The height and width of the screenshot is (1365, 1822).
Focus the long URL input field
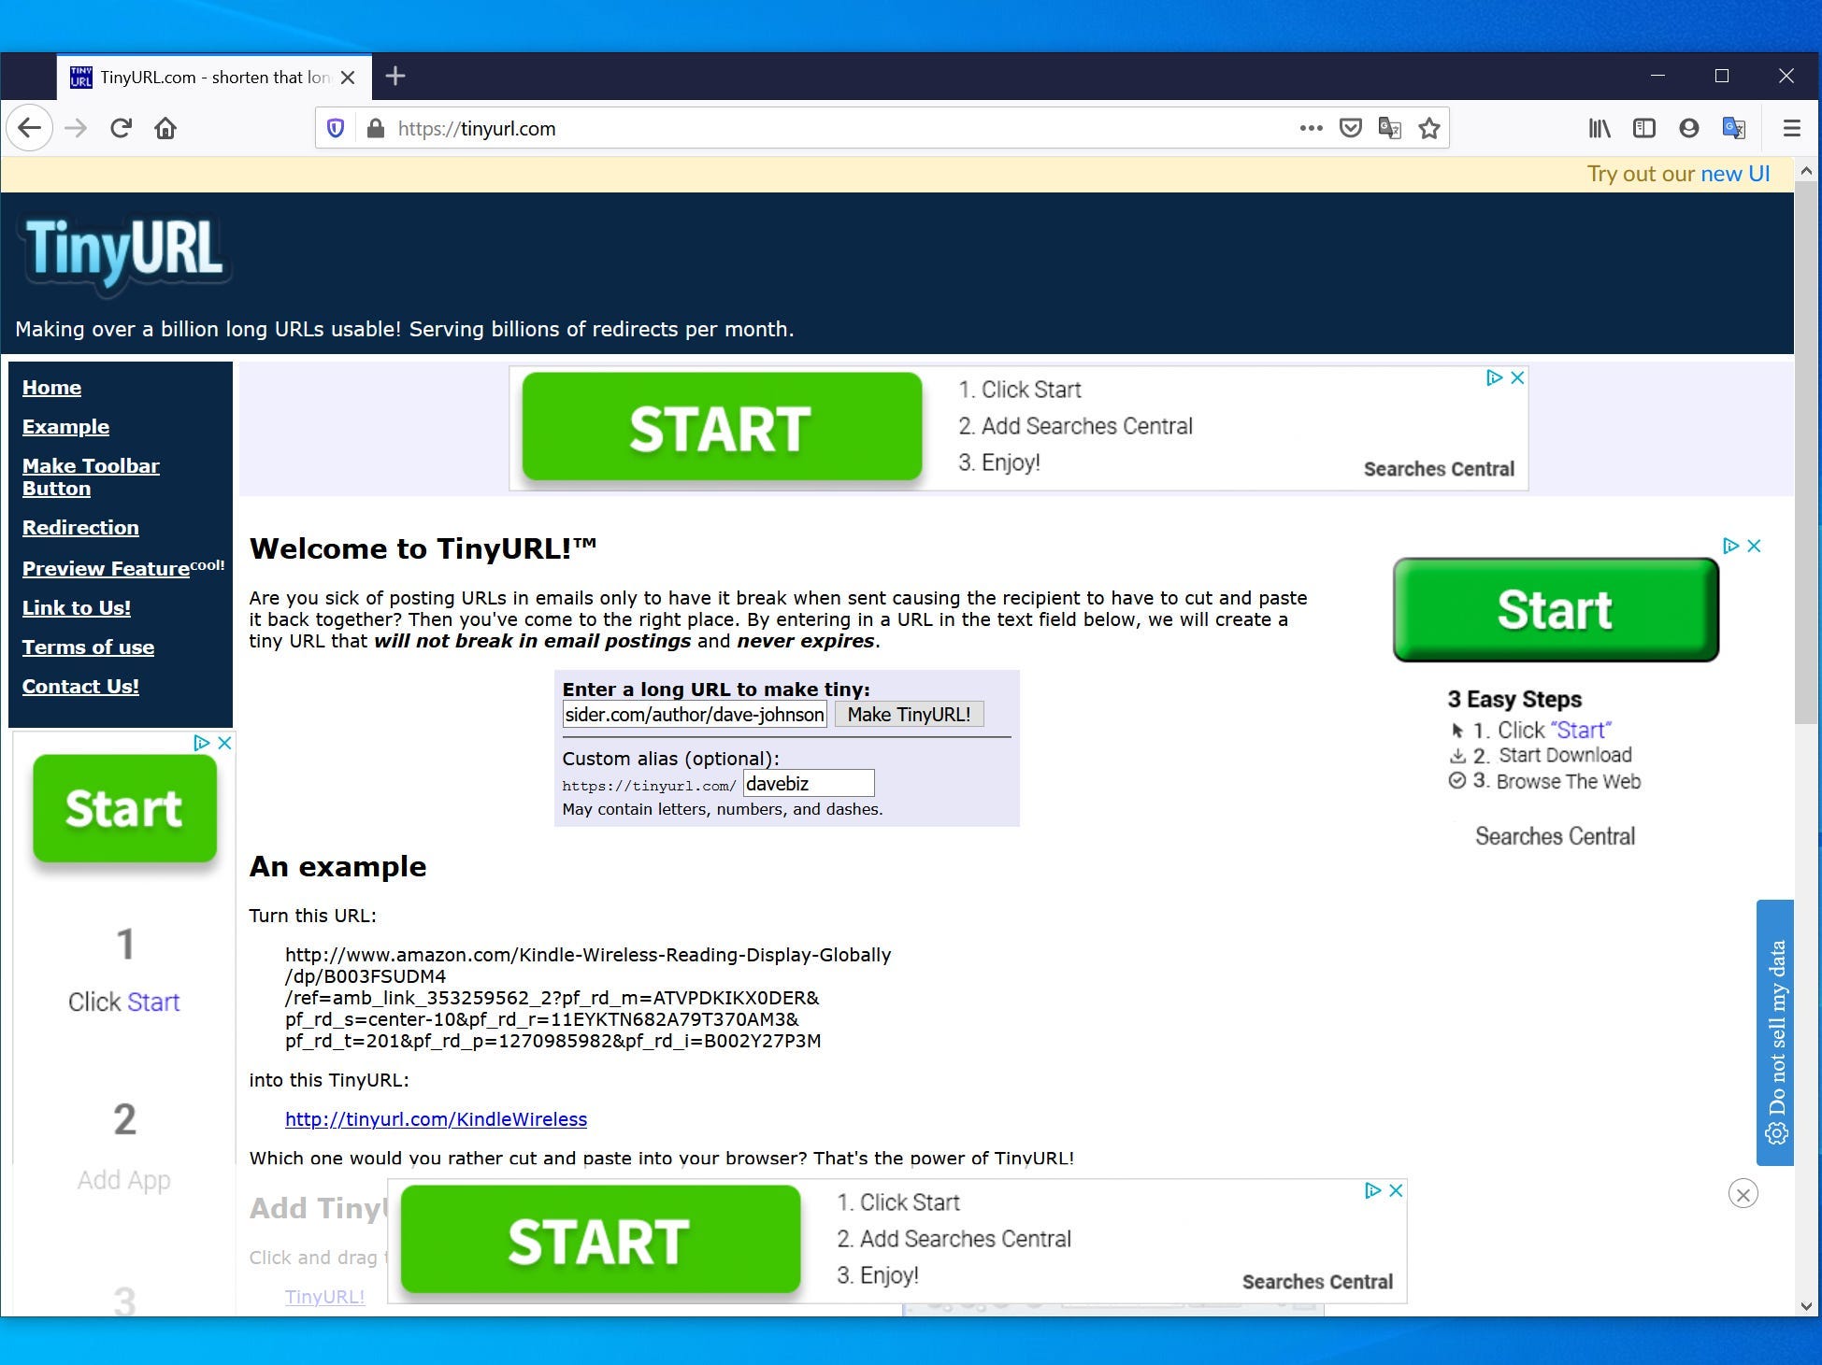pos(695,715)
